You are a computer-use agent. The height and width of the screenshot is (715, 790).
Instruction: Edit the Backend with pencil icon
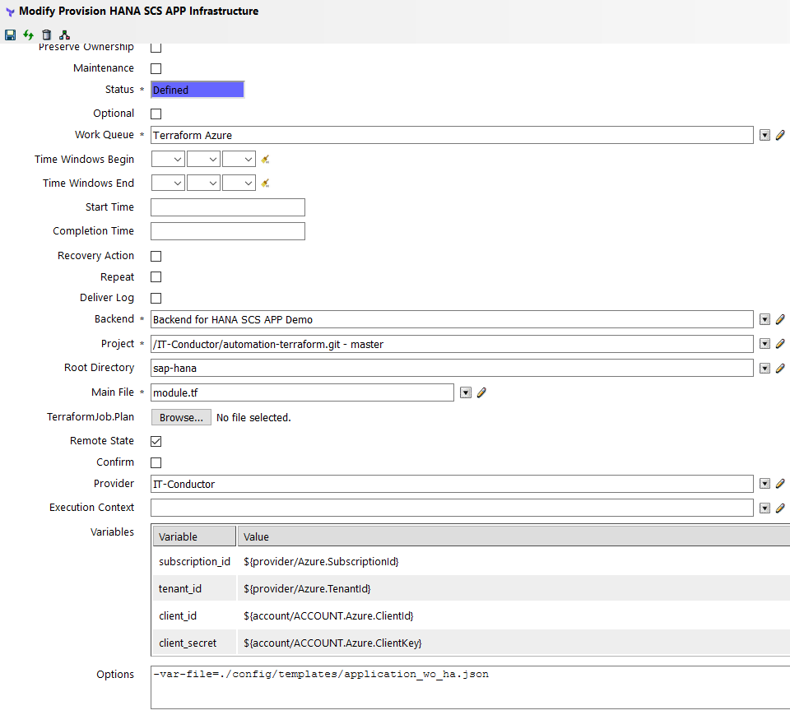pyautogui.click(x=780, y=319)
